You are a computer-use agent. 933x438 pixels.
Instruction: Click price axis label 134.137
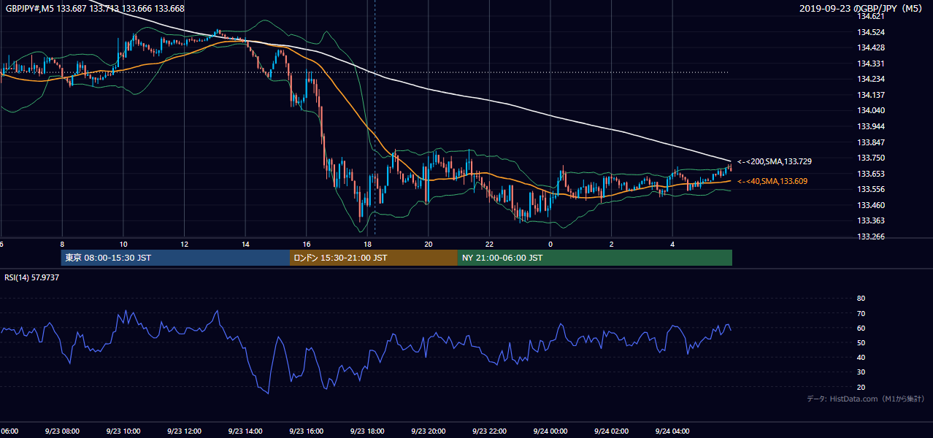(870, 95)
